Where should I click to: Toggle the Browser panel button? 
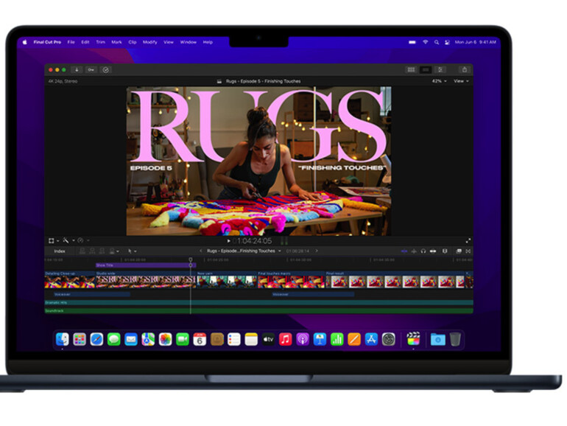pos(411,69)
